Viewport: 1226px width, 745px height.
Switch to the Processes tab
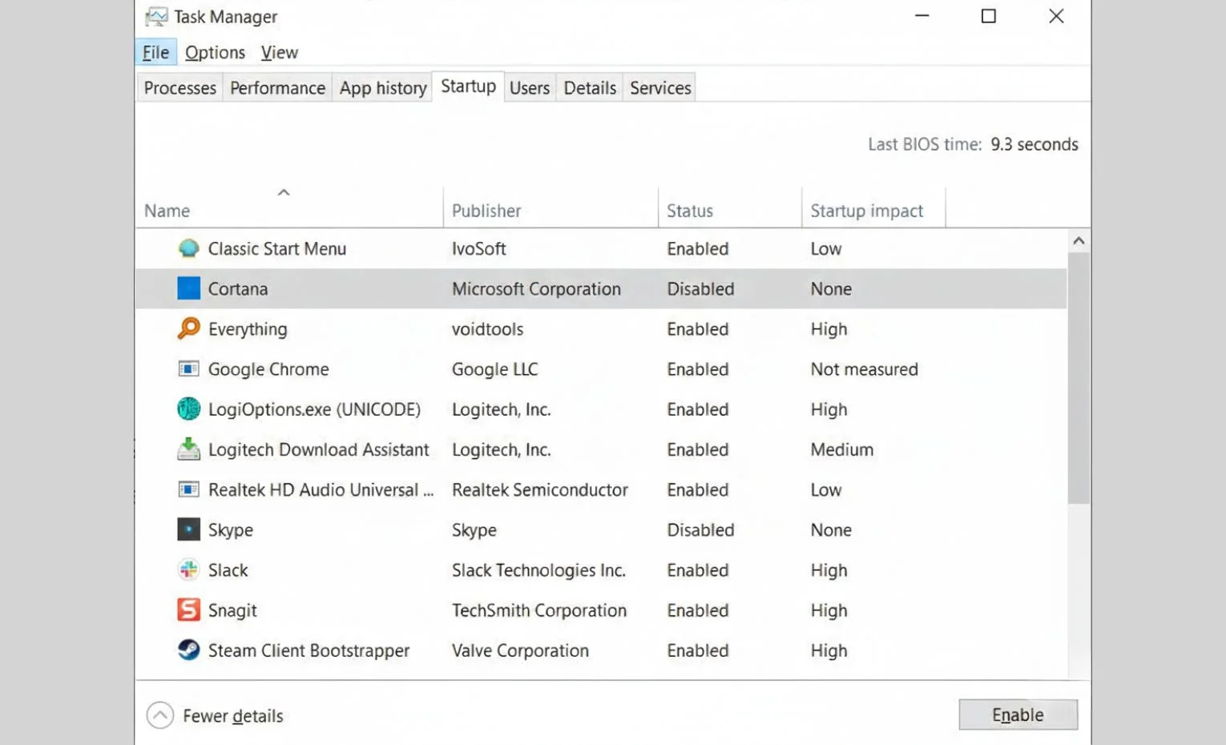pos(179,87)
